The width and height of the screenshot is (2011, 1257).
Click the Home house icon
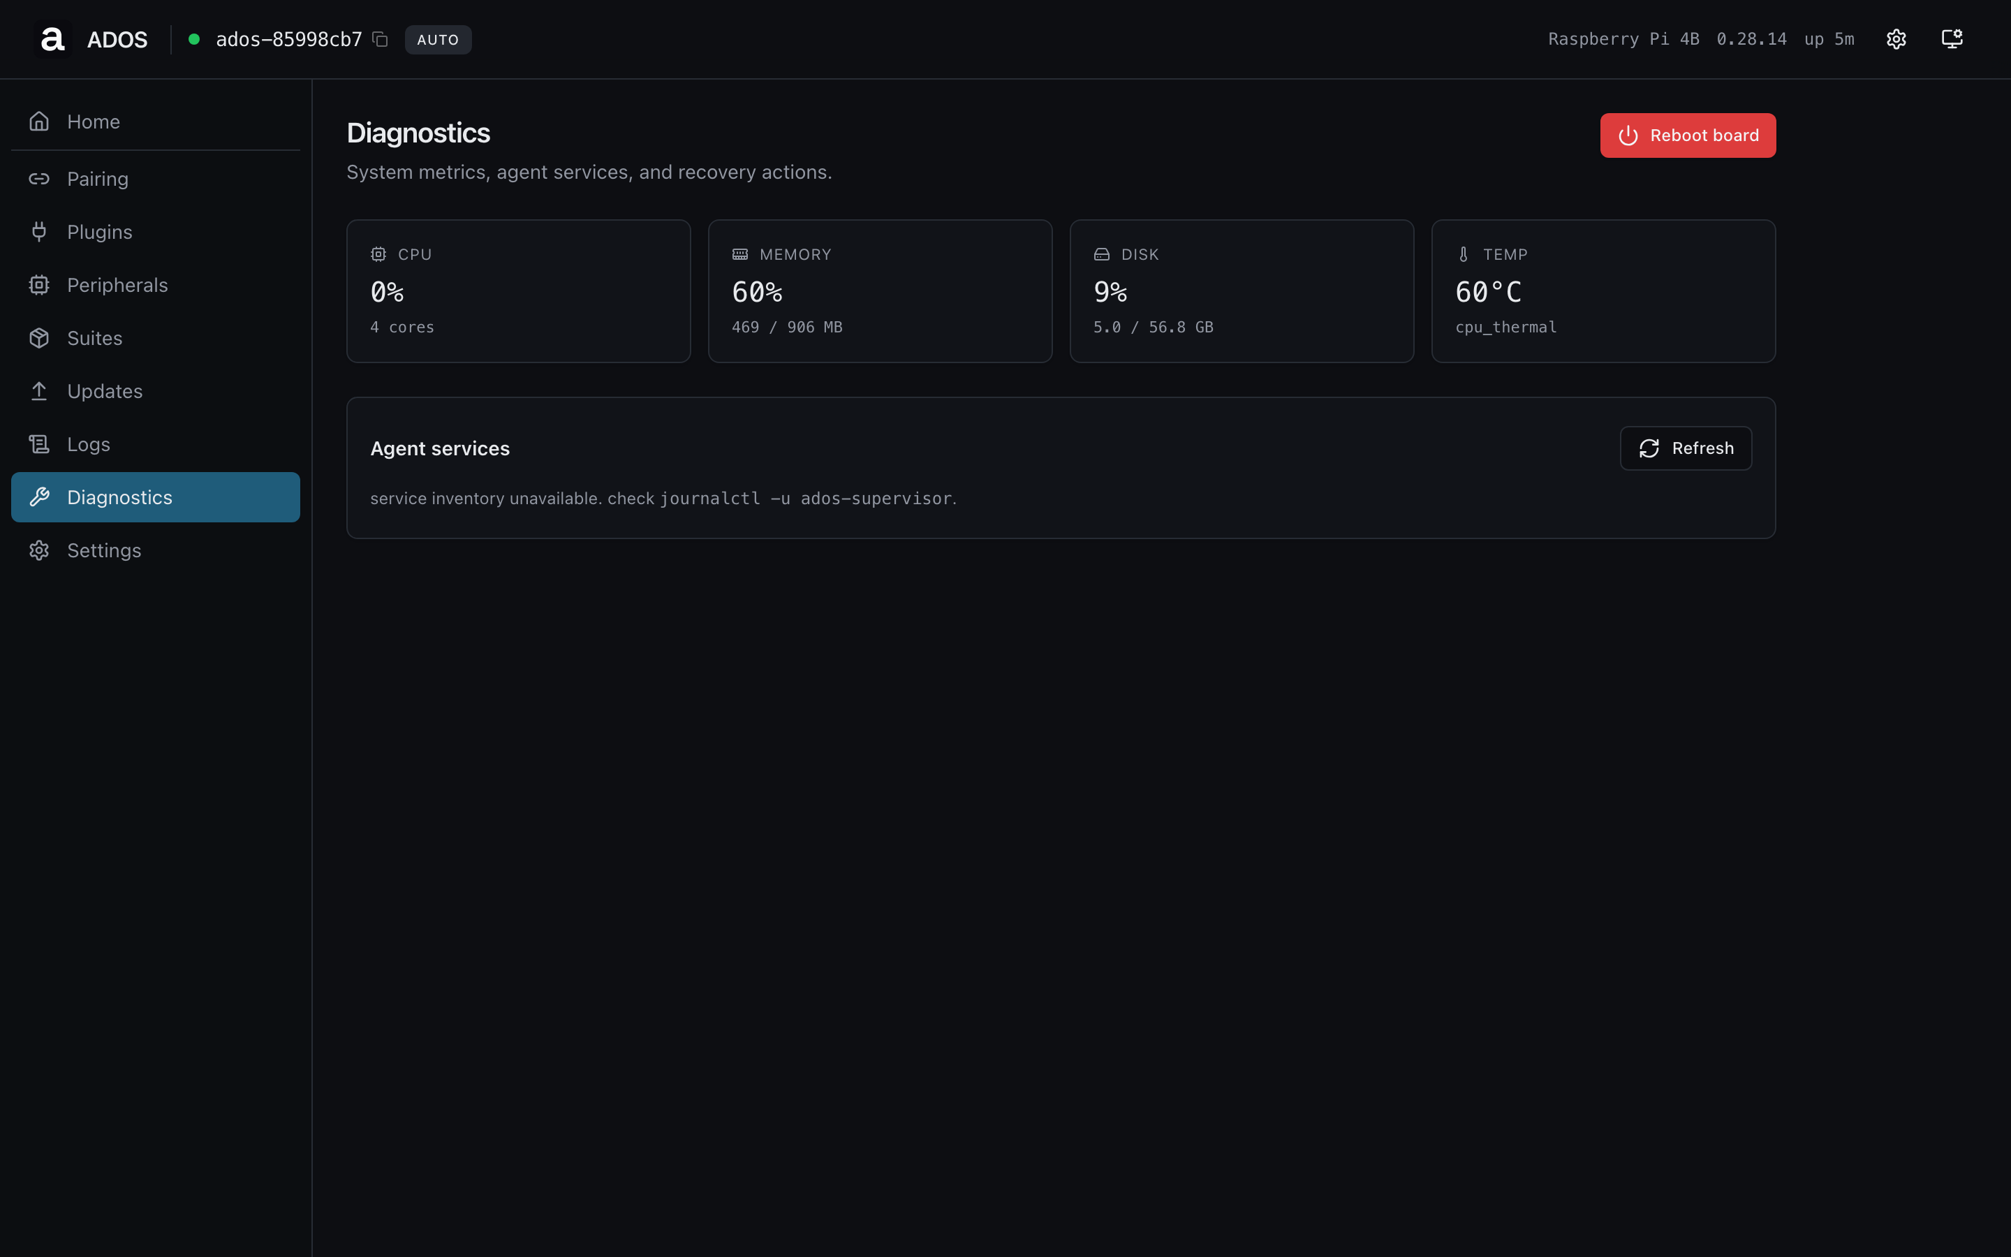[x=39, y=122]
